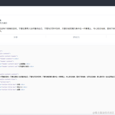Click the action-title-box line containing 评论(1)
Image resolution: width=115 pixels, height=115 pixels.
(x=13, y=87)
